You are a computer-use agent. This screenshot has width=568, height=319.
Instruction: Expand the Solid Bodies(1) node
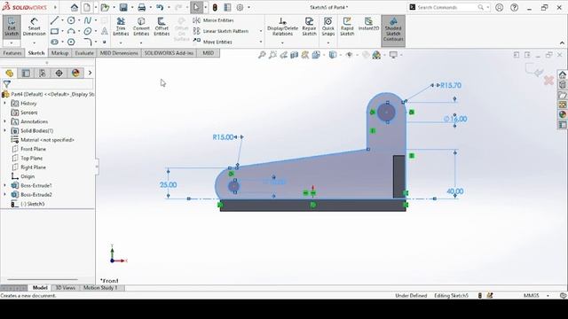click(4, 130)
